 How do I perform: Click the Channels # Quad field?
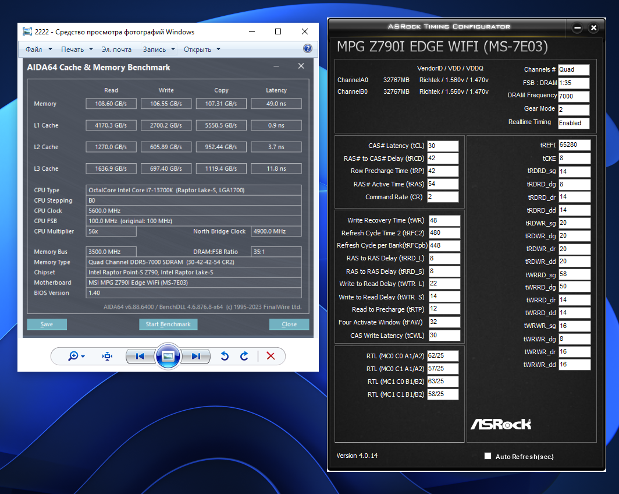pos(574,69)
